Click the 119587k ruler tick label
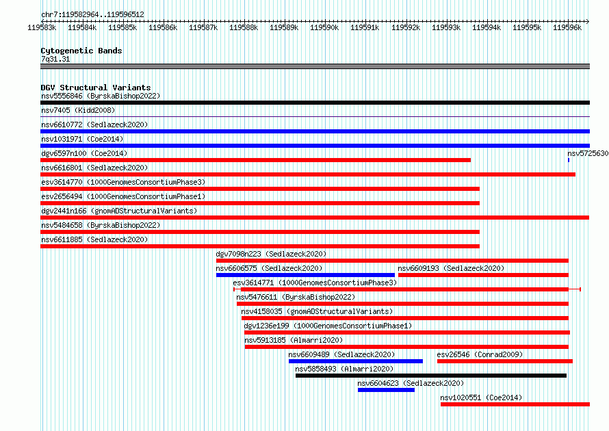The width and height of the screenshot is (609, 431). point(203,27)
